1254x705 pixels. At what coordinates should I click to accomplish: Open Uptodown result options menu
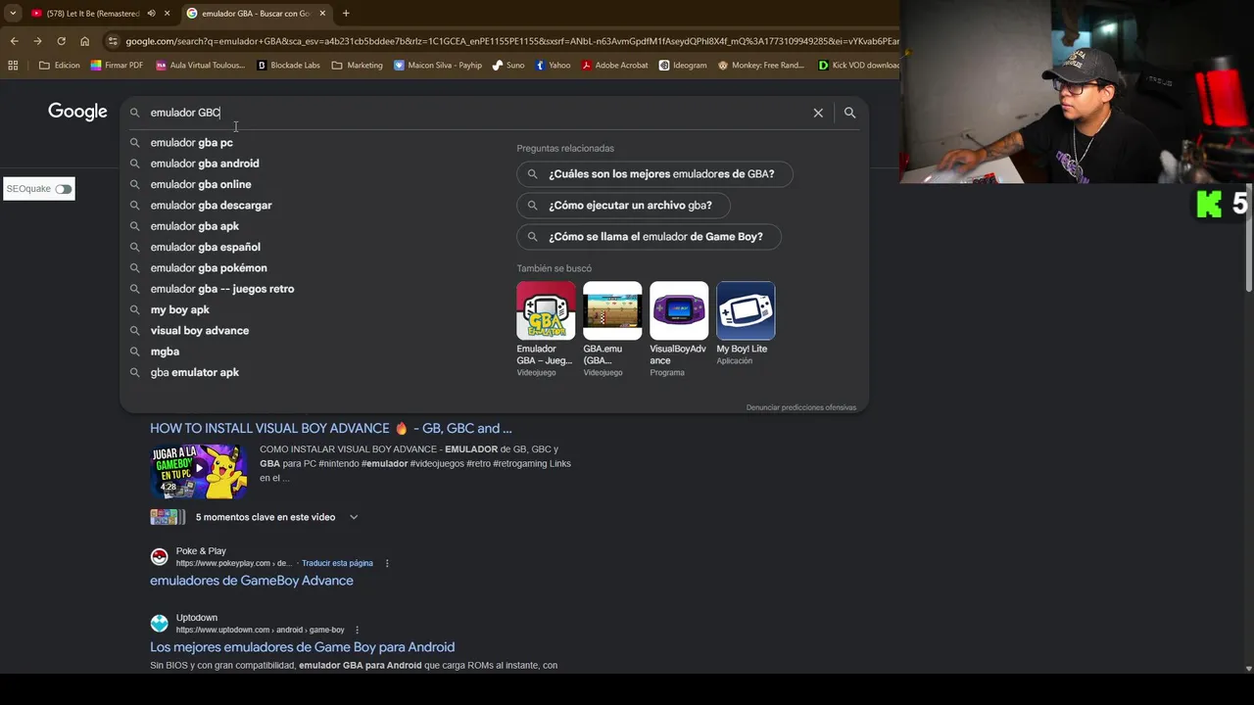click(357, 630)
